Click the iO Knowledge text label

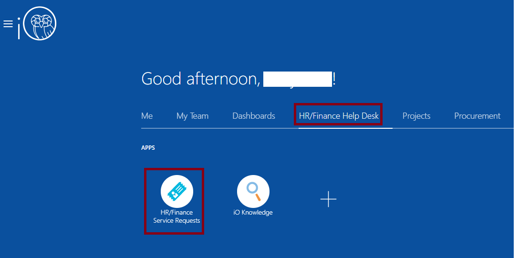pos(253,213)
